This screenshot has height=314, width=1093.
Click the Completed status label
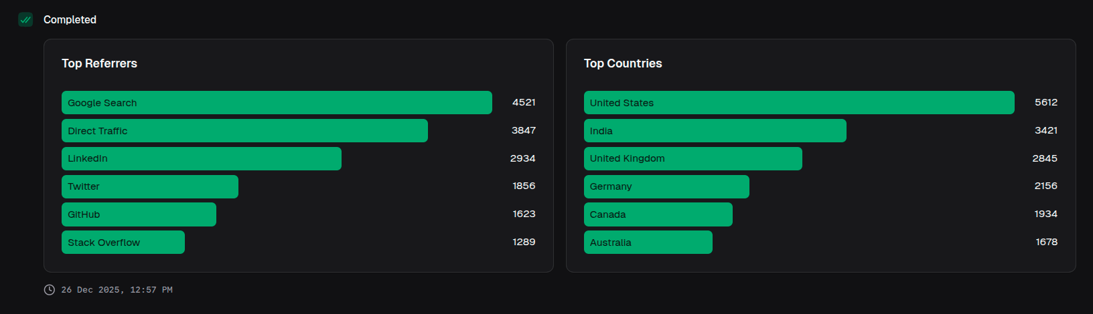point(70,20)
